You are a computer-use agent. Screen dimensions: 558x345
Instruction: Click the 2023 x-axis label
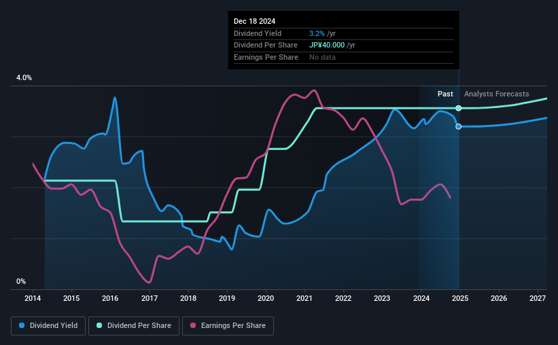coord(382,298)
